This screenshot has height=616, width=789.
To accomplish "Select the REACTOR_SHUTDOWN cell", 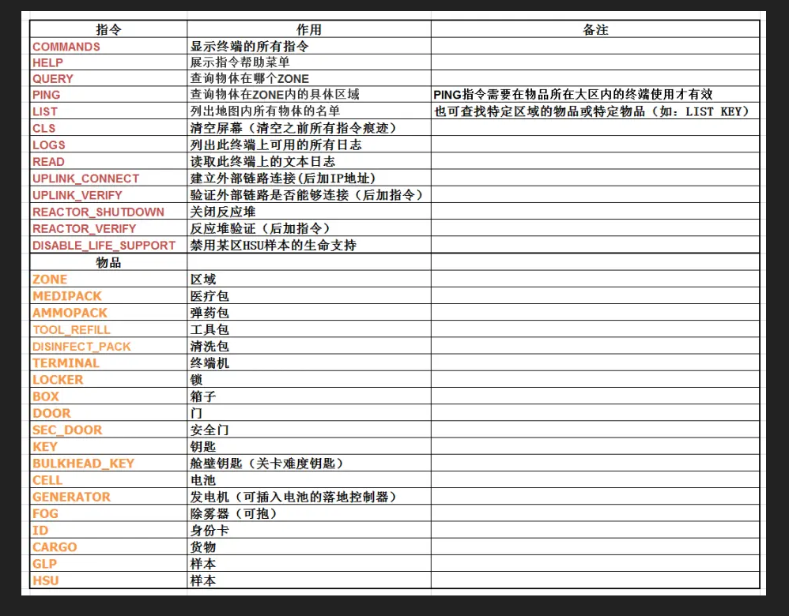I will pyautogui.click(x=108, y=212).
